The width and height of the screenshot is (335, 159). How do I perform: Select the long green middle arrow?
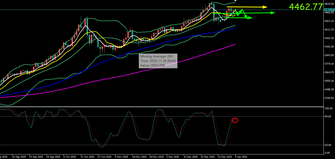click(x=256, y=13)
